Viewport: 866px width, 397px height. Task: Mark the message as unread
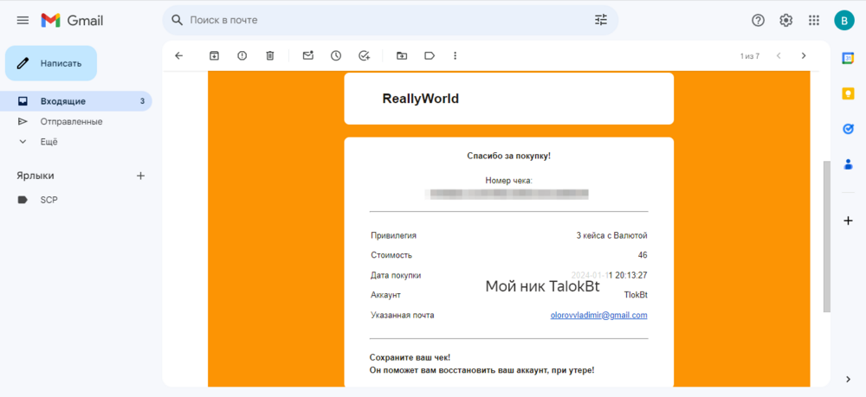tap(308, 55)
